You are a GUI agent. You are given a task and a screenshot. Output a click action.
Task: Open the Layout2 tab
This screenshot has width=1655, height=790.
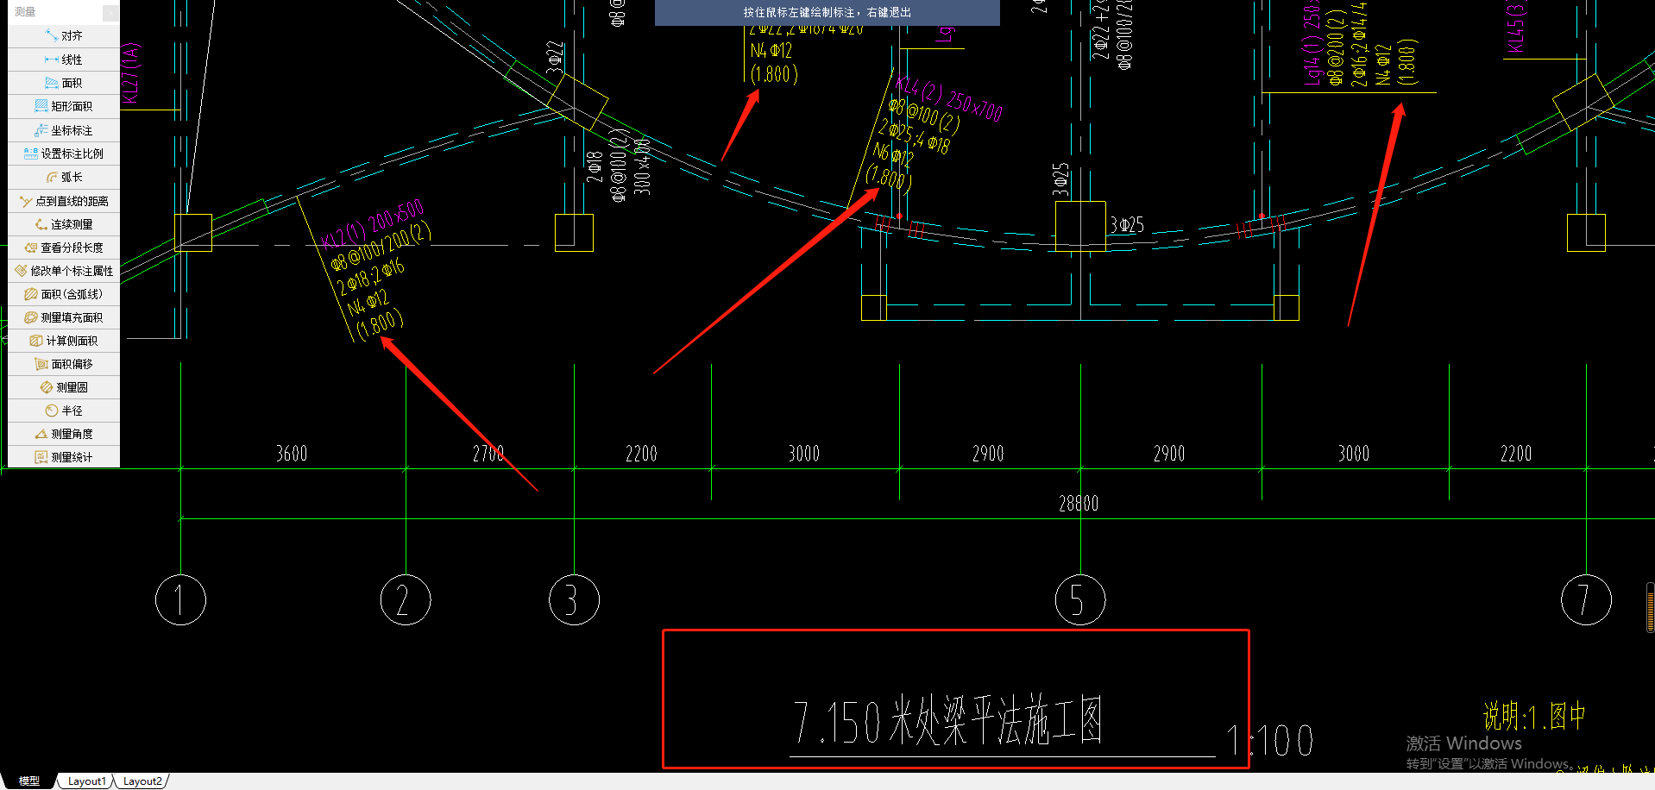click(142, 781)
